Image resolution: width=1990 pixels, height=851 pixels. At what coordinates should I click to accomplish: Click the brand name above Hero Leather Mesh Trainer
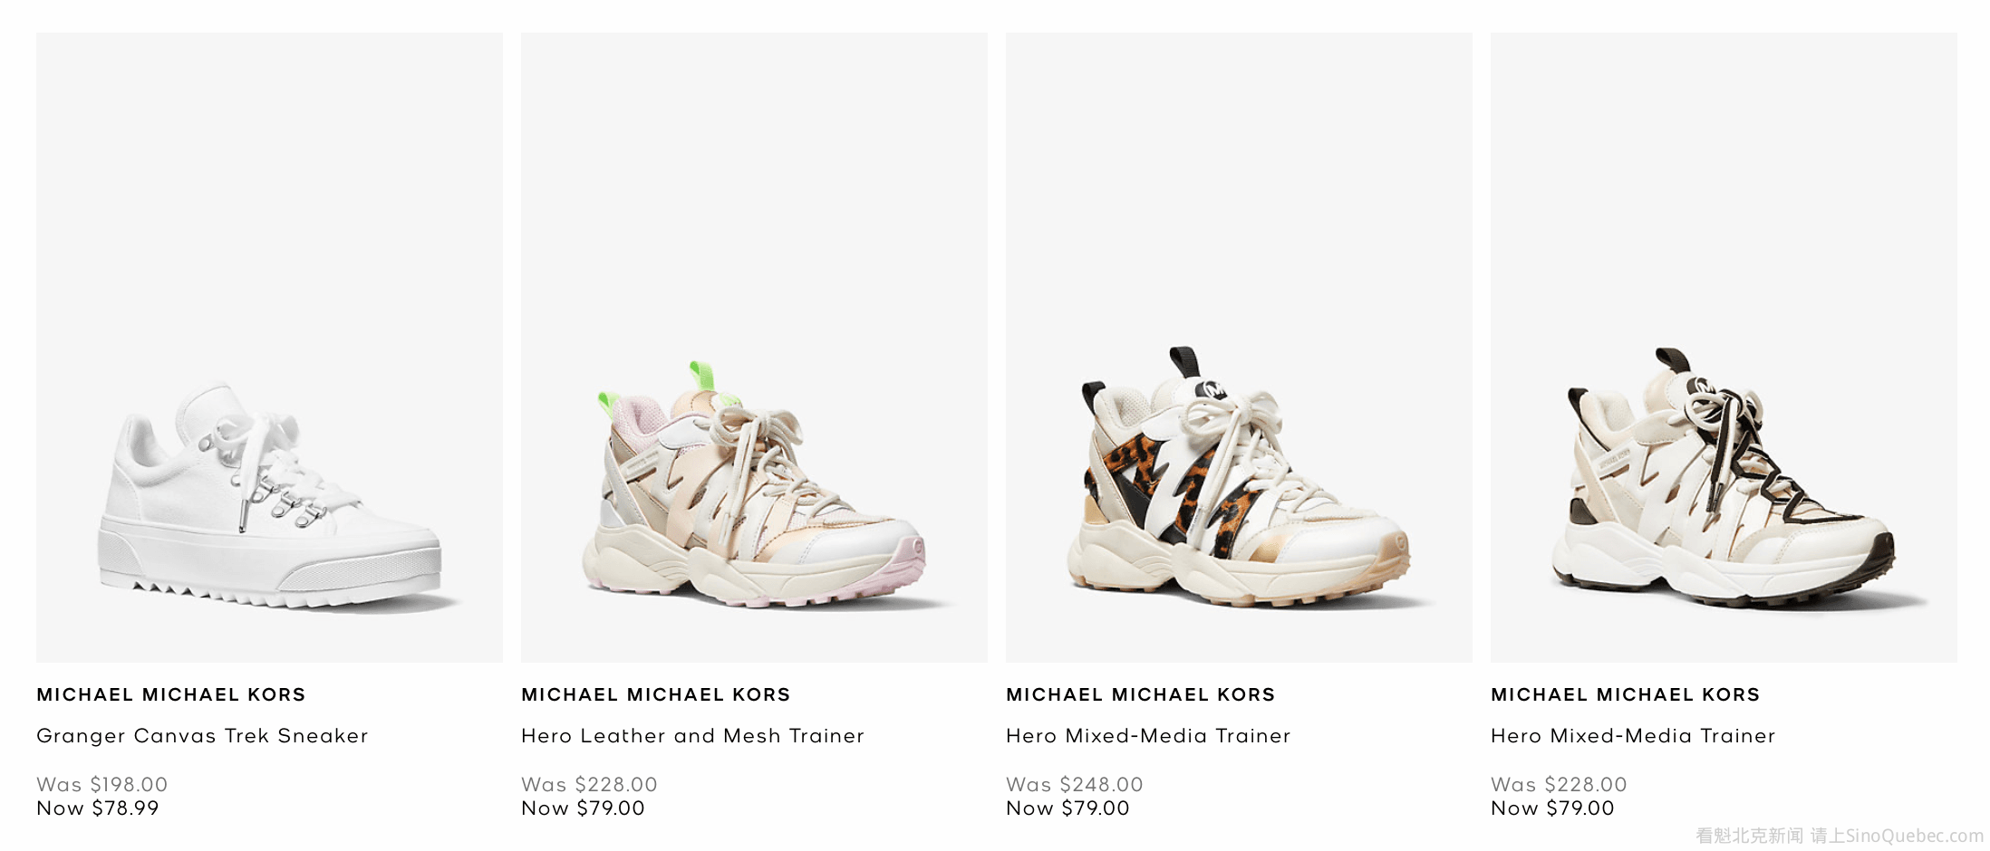click(x=656, y=694)
